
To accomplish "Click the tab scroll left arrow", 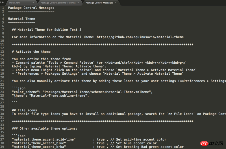I will (1, 3).
